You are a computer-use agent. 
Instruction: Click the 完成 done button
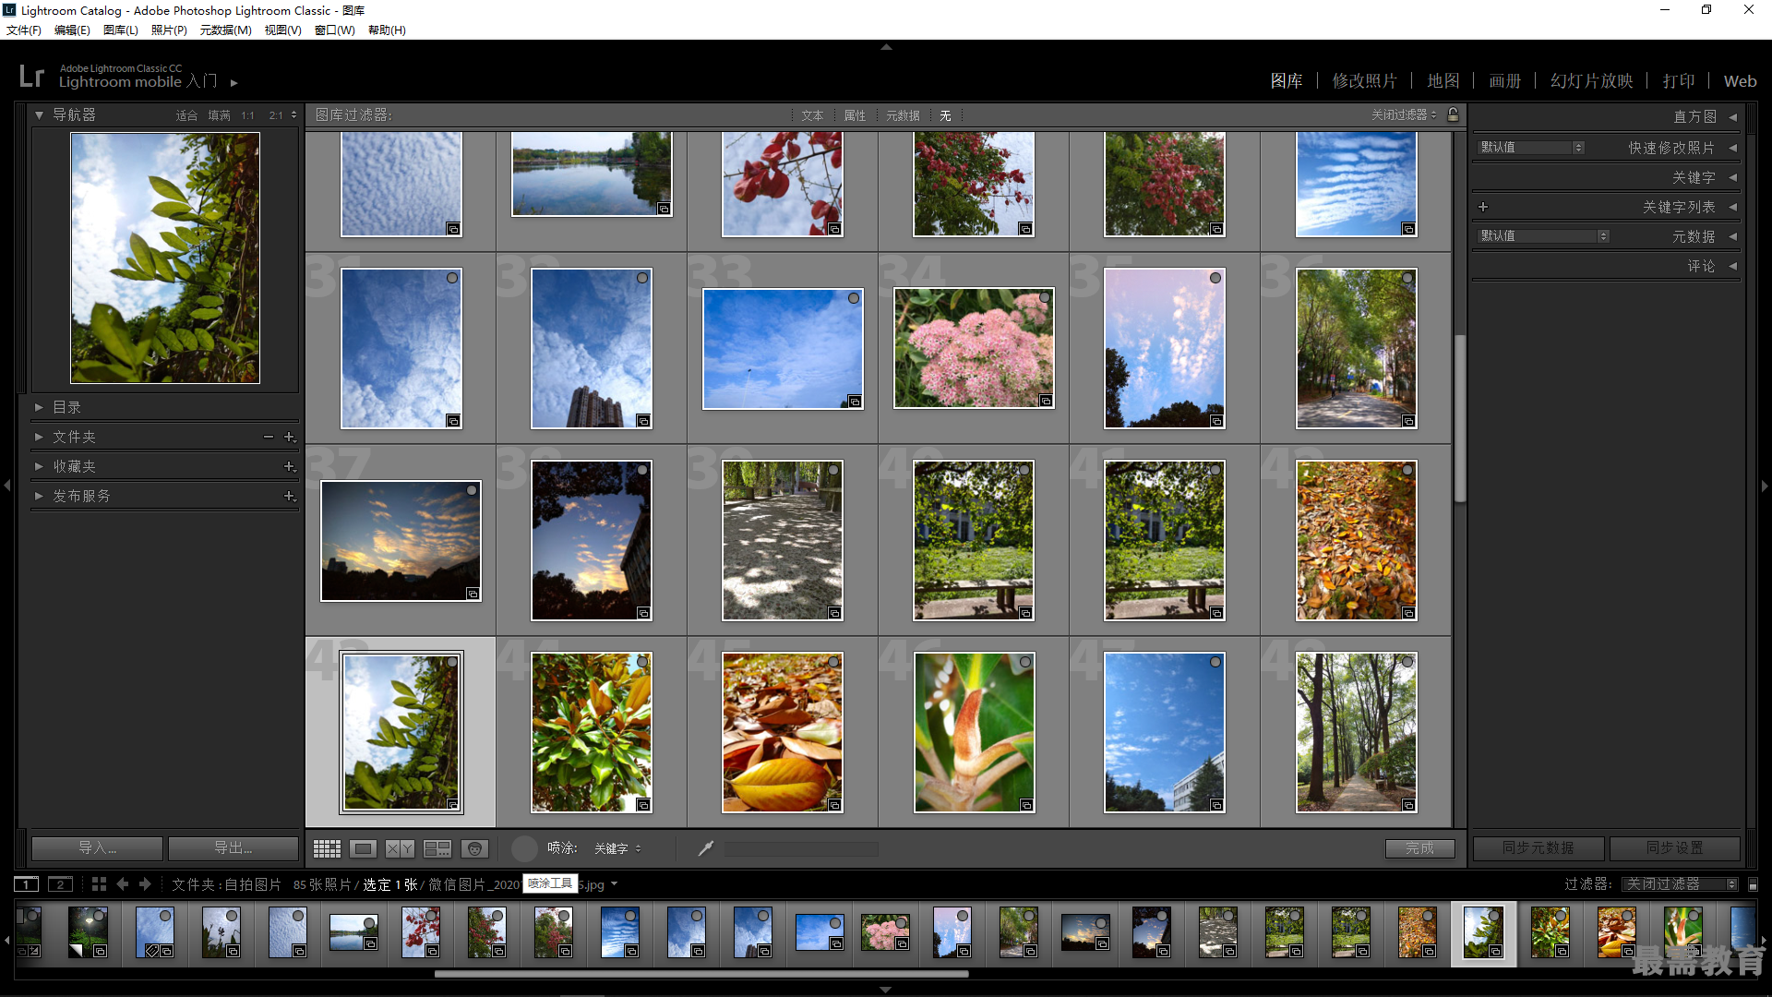[x=1419, y=848]
